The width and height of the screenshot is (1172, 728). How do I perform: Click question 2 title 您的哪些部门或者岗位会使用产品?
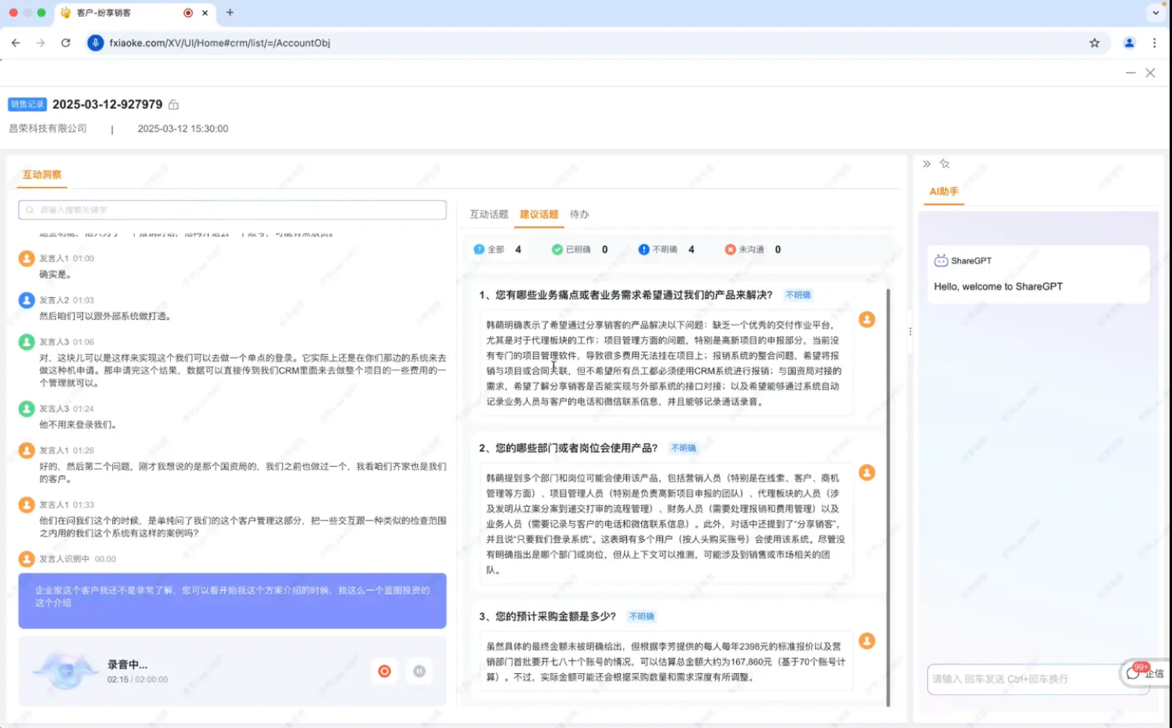click(x=568, y=448)
